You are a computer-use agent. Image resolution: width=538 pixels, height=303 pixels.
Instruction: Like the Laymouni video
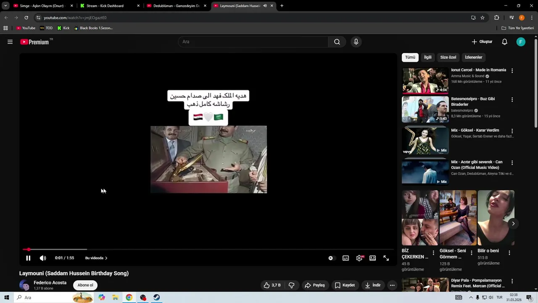click(272, 285)
